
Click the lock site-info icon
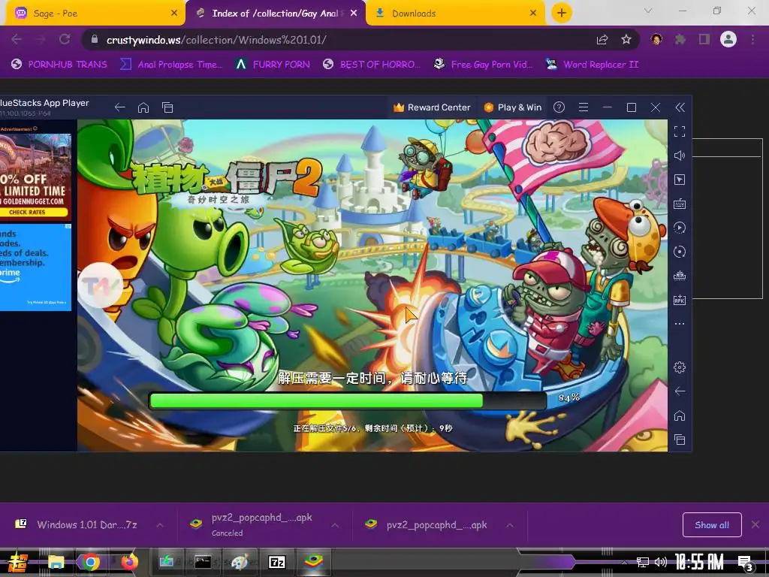(x=95, y=40)
